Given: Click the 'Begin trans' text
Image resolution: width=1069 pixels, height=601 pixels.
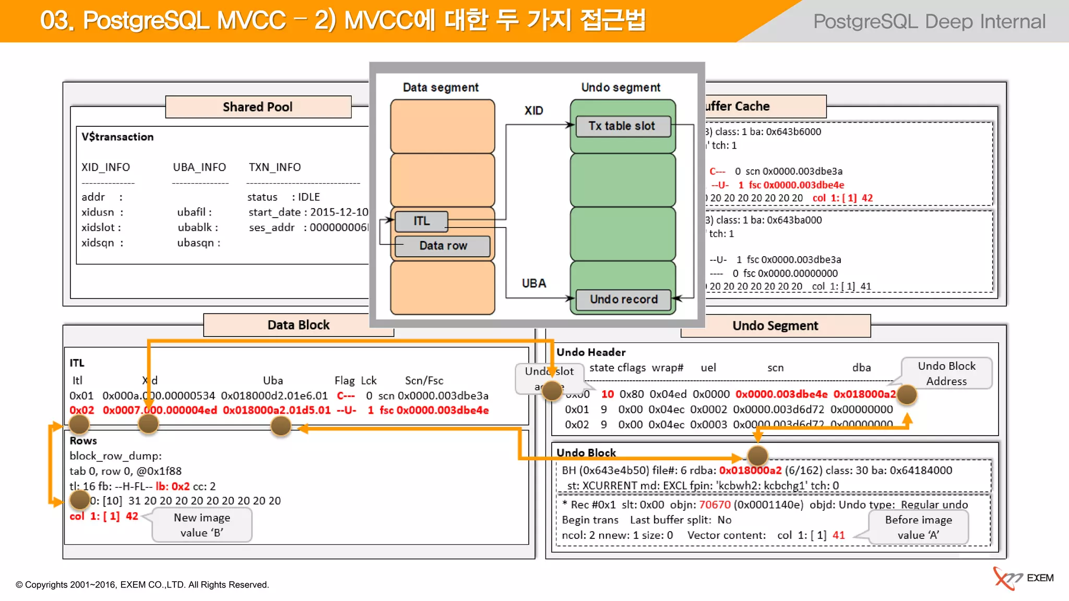Looking at the screenshot, I should (x=590, y=520).
